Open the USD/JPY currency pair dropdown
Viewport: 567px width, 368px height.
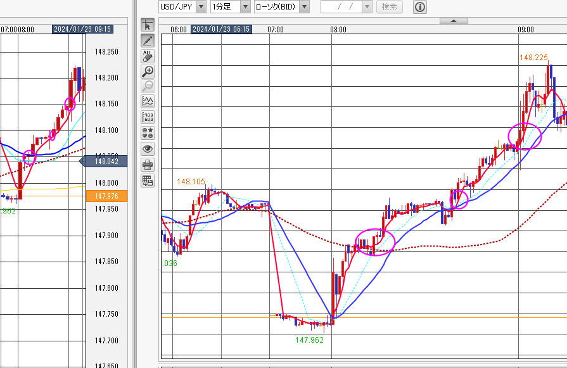click(x=201, y=7)
